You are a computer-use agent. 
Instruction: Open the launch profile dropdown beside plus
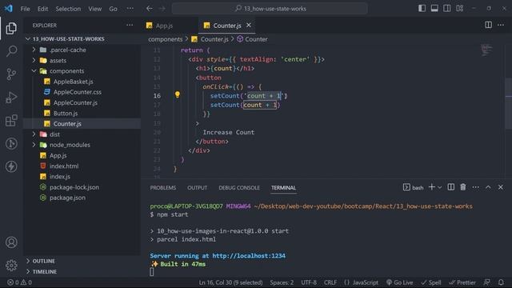tap(439, 187)
